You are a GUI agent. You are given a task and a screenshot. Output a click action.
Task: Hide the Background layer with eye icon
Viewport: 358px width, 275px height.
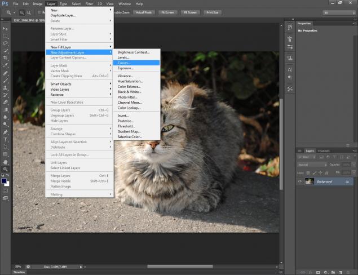(x=299, y=181)
